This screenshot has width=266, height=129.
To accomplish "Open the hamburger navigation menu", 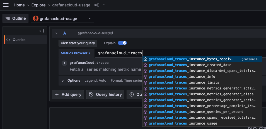I will coord(6,5).
